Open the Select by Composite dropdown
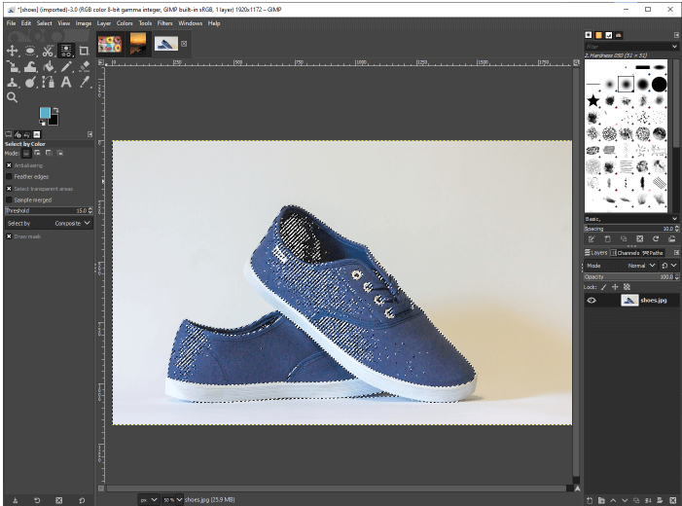 49,223
